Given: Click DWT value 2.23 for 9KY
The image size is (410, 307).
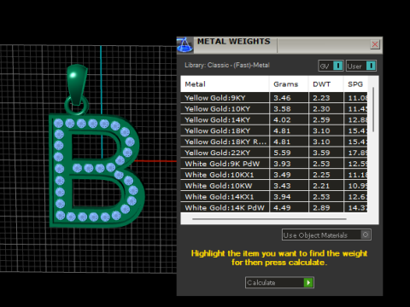Looking at the screenshot, I should [321, 98].
